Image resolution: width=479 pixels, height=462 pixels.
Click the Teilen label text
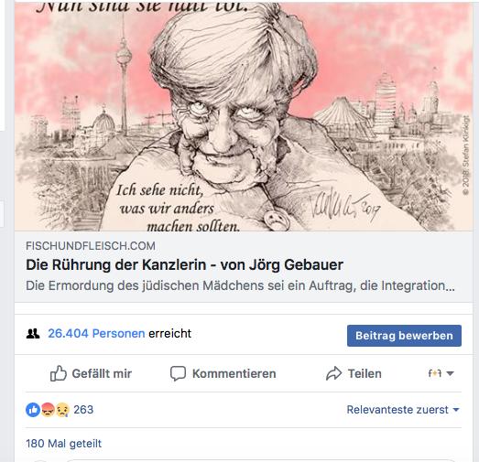point(365,373)
